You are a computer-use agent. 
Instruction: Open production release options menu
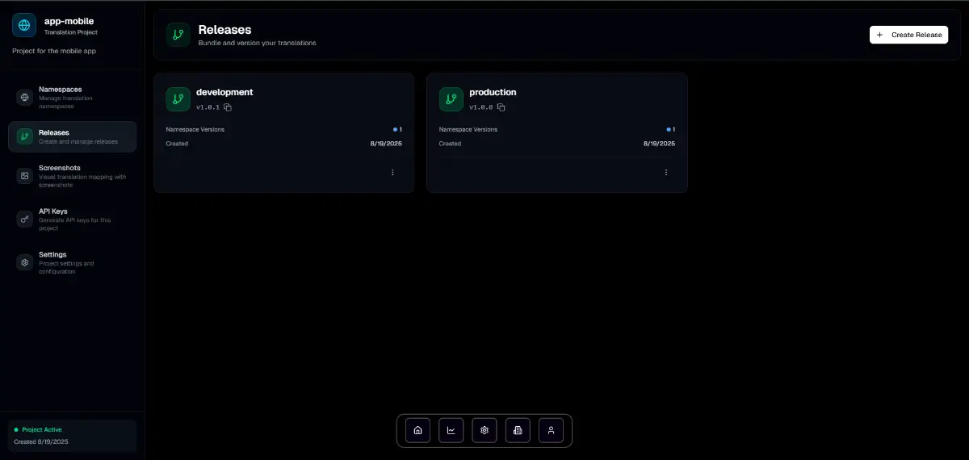[x=665, y=173]
